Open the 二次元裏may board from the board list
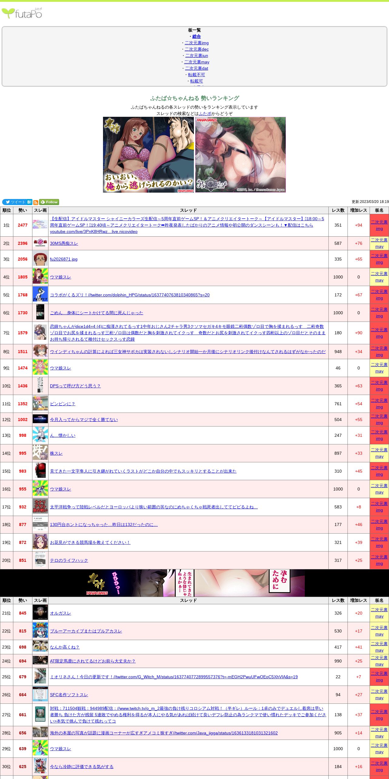 point(197,62)
